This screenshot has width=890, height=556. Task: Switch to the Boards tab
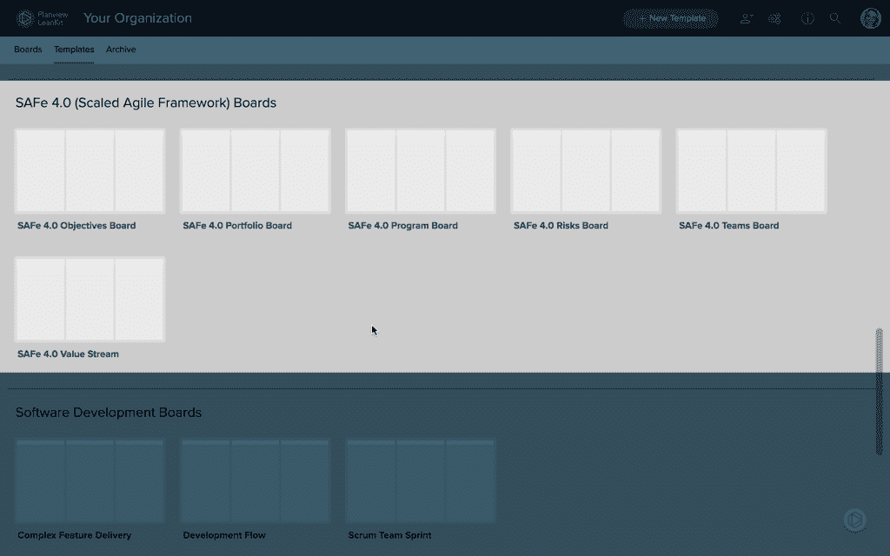[28, 50]
